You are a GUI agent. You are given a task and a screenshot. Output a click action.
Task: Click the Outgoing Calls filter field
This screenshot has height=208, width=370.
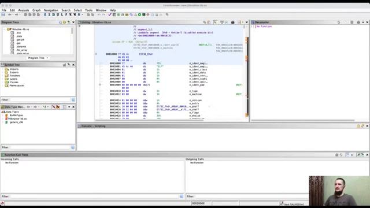coord(251,196)
